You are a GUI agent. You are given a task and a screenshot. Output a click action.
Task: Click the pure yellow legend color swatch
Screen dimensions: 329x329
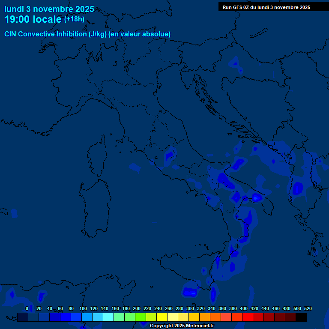pyautogui.click(x=162, y=317)
